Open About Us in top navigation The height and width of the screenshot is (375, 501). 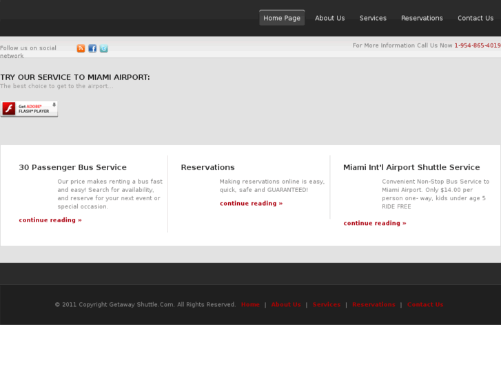[x=329, y=18]
